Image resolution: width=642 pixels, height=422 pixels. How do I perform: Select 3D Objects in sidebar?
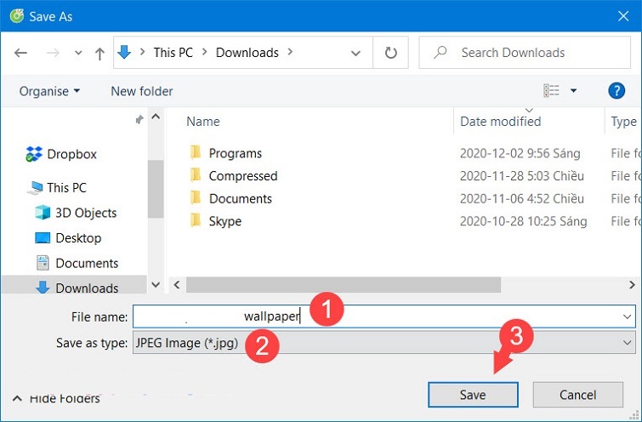[85, 213]
